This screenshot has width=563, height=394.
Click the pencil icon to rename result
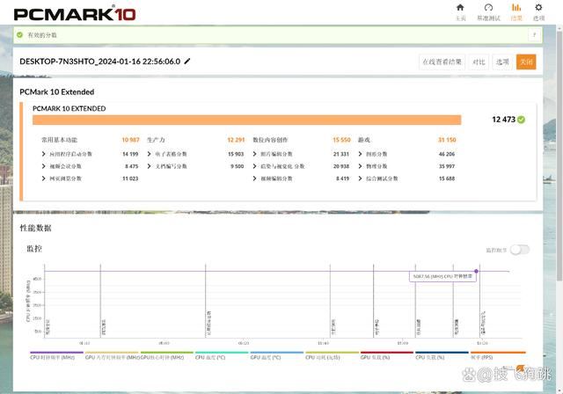(x=187, y=62)
